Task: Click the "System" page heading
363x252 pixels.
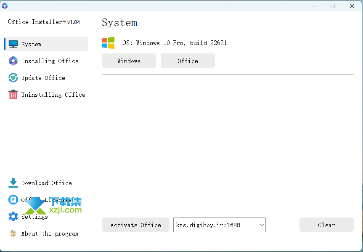Action: 119,23
